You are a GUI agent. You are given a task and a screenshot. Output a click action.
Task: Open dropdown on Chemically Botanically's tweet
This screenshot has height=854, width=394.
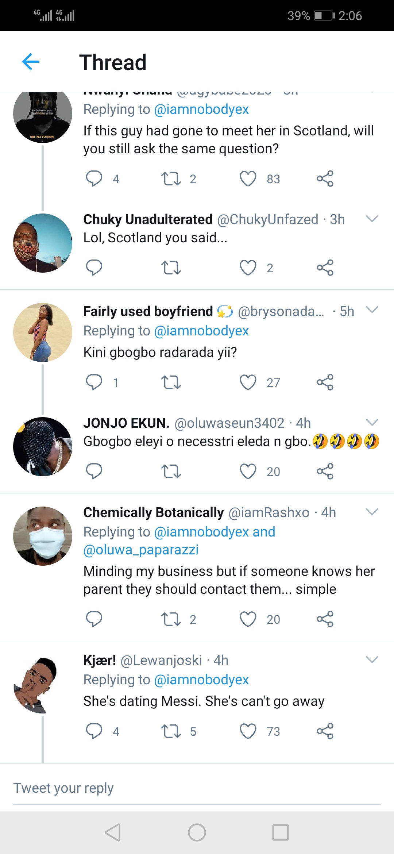click(372, 512)
